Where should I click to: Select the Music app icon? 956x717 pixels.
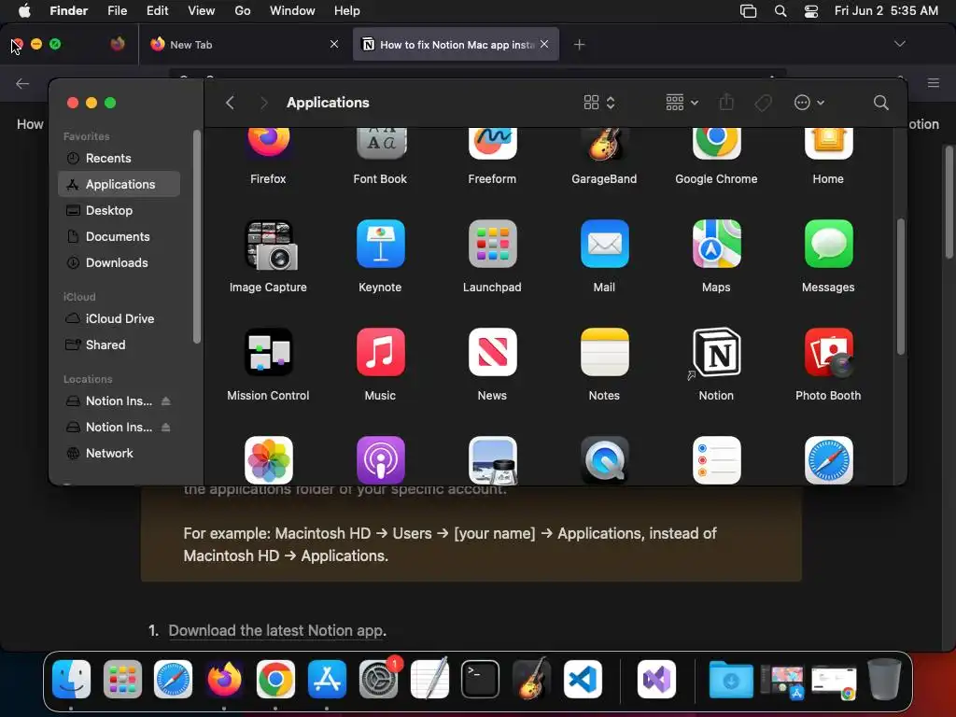381,352
